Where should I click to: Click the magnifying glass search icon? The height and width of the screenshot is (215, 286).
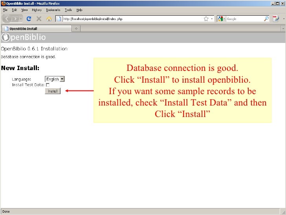(266, 19)
